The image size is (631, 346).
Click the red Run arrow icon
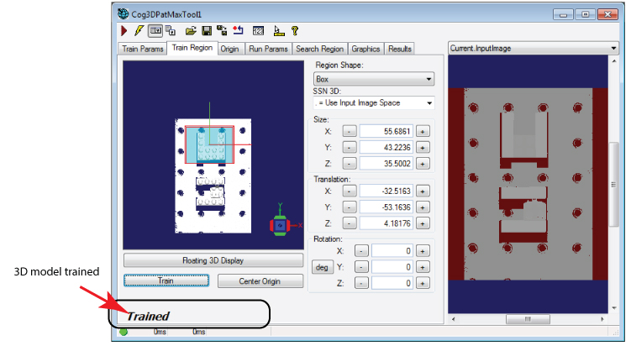click(124, 31)
